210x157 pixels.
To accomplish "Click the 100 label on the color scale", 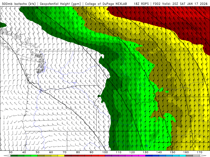I will [x=105, y=152].
